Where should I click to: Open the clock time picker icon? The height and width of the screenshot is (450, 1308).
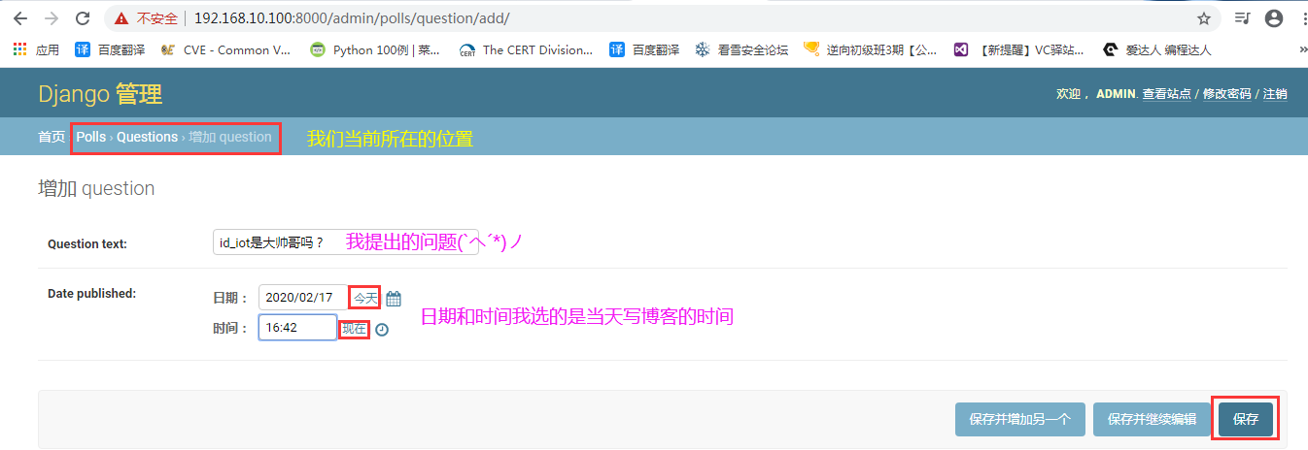[382, 329]
